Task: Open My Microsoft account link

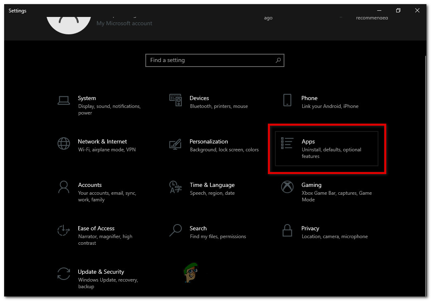Action: pyautogui.click(x=124, y=23)
